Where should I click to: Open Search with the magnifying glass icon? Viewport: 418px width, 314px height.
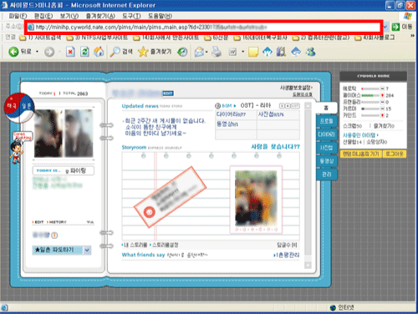point(115,52)
